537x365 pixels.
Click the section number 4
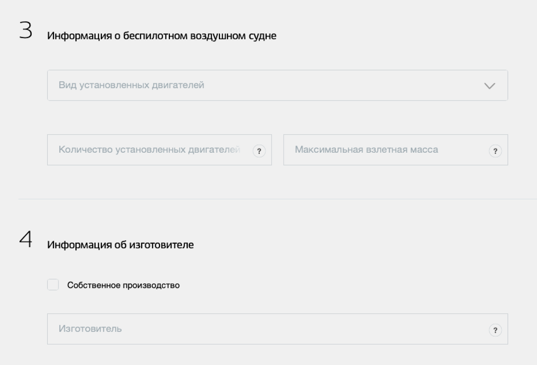tap(26, 239)
